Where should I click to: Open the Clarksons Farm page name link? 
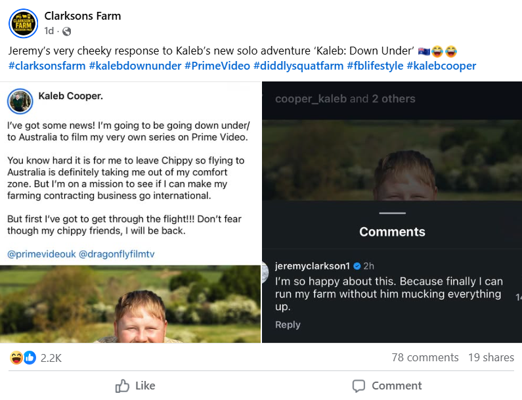83,16
